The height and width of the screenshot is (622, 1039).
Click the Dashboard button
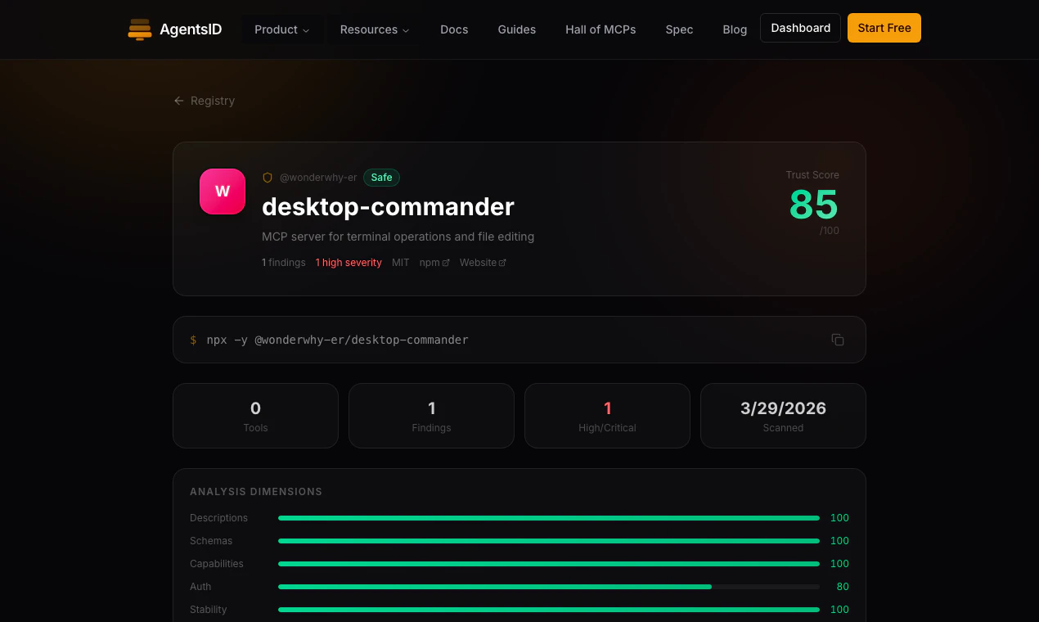point(800,27)
